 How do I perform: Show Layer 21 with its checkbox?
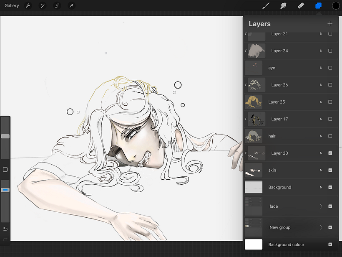coord(330,34)
